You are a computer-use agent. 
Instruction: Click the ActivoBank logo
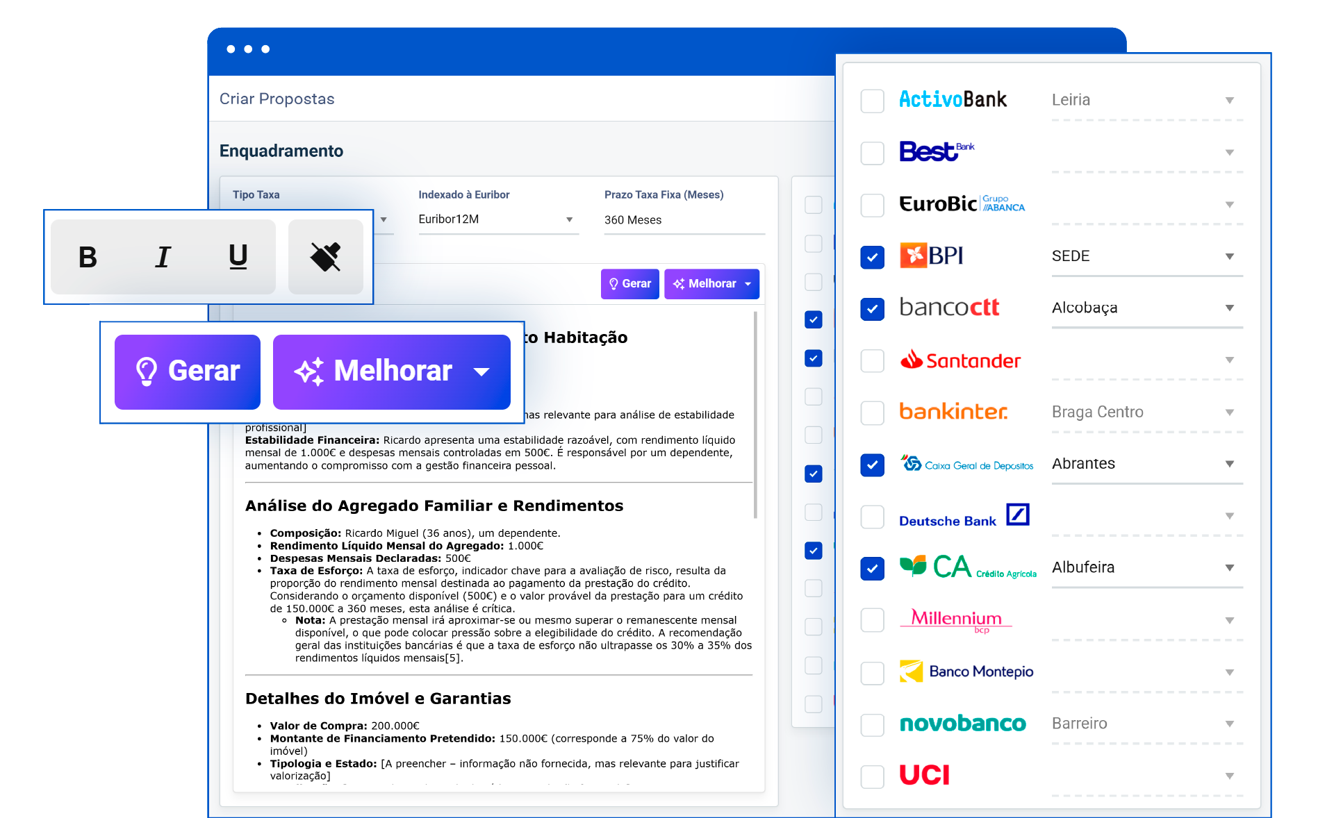click(x=953, y=99)
